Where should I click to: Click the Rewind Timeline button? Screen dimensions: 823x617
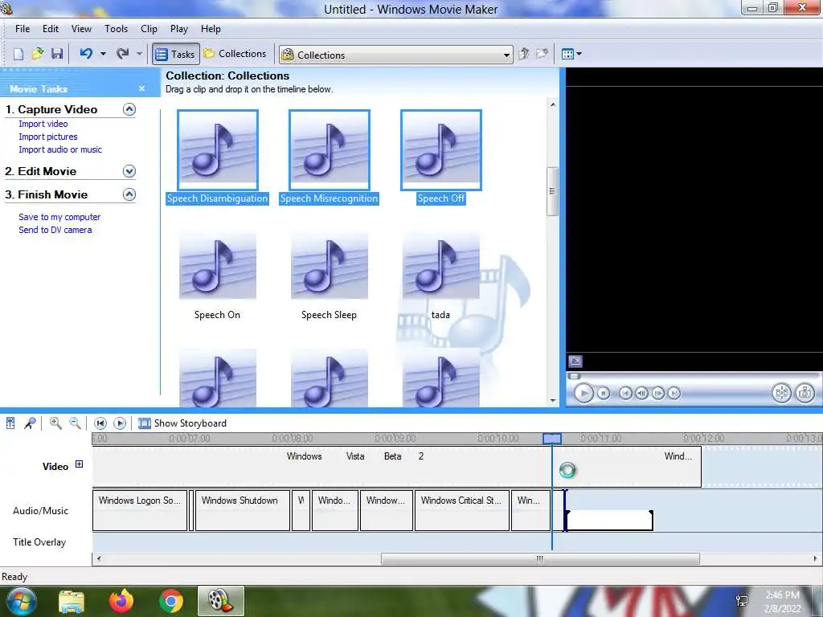100,423
